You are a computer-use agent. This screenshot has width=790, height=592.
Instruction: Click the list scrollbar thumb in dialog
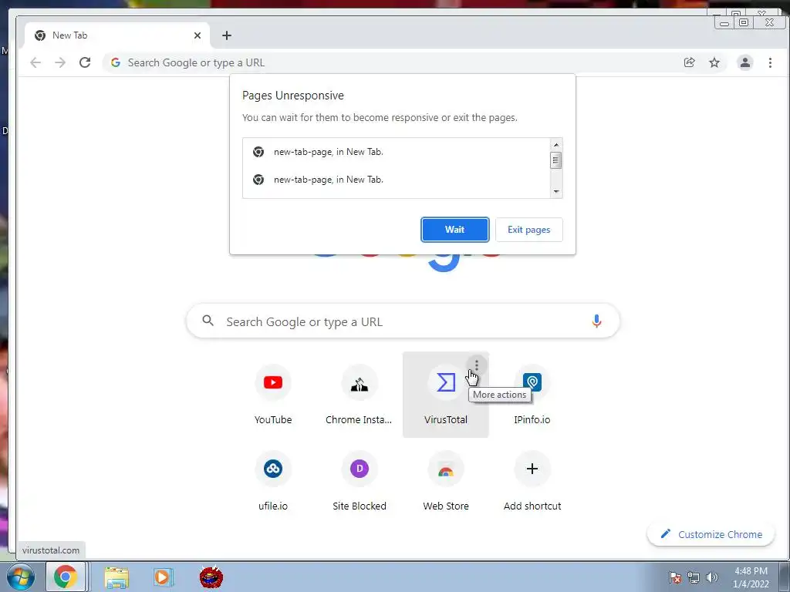555,160
